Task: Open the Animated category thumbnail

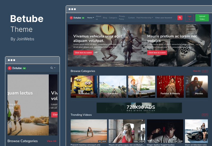Action: coord(84,87)
